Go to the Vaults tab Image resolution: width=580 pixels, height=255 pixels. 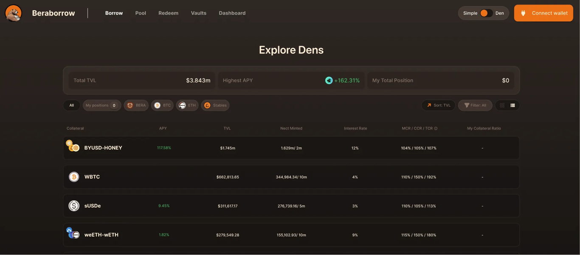pyautogui.click(x=199, y=13)
